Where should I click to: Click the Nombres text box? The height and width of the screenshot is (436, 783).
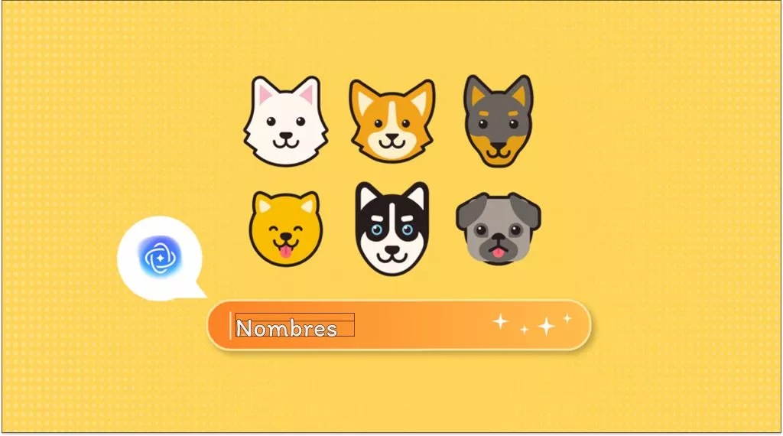pos(294,325)
